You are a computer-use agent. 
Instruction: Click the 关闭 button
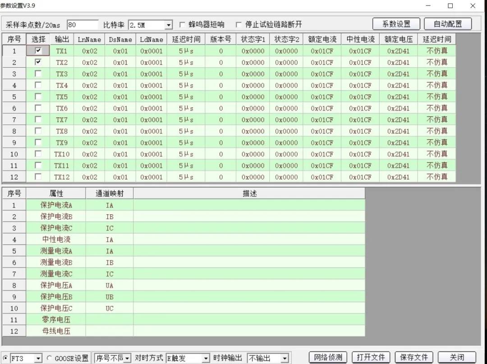pyautogui.click(x=457, y=358)
